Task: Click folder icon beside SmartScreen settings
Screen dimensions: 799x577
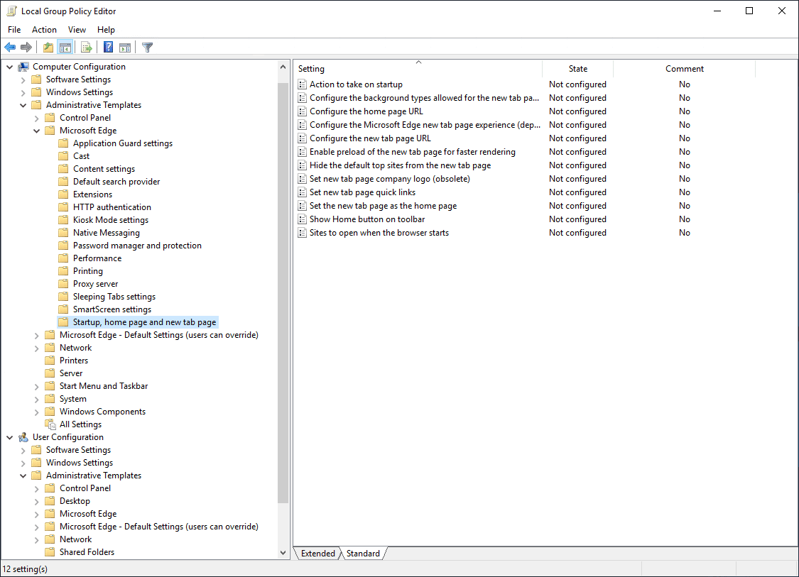Action: (63, 309)
